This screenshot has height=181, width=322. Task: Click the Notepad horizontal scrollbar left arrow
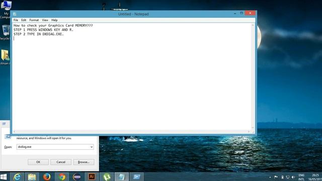15,132
